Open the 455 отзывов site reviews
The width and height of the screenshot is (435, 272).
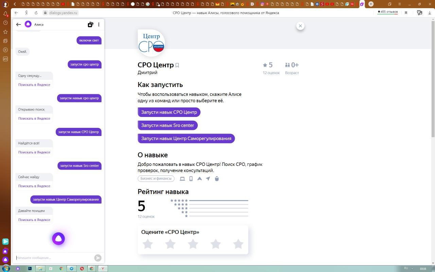(388, 12)
